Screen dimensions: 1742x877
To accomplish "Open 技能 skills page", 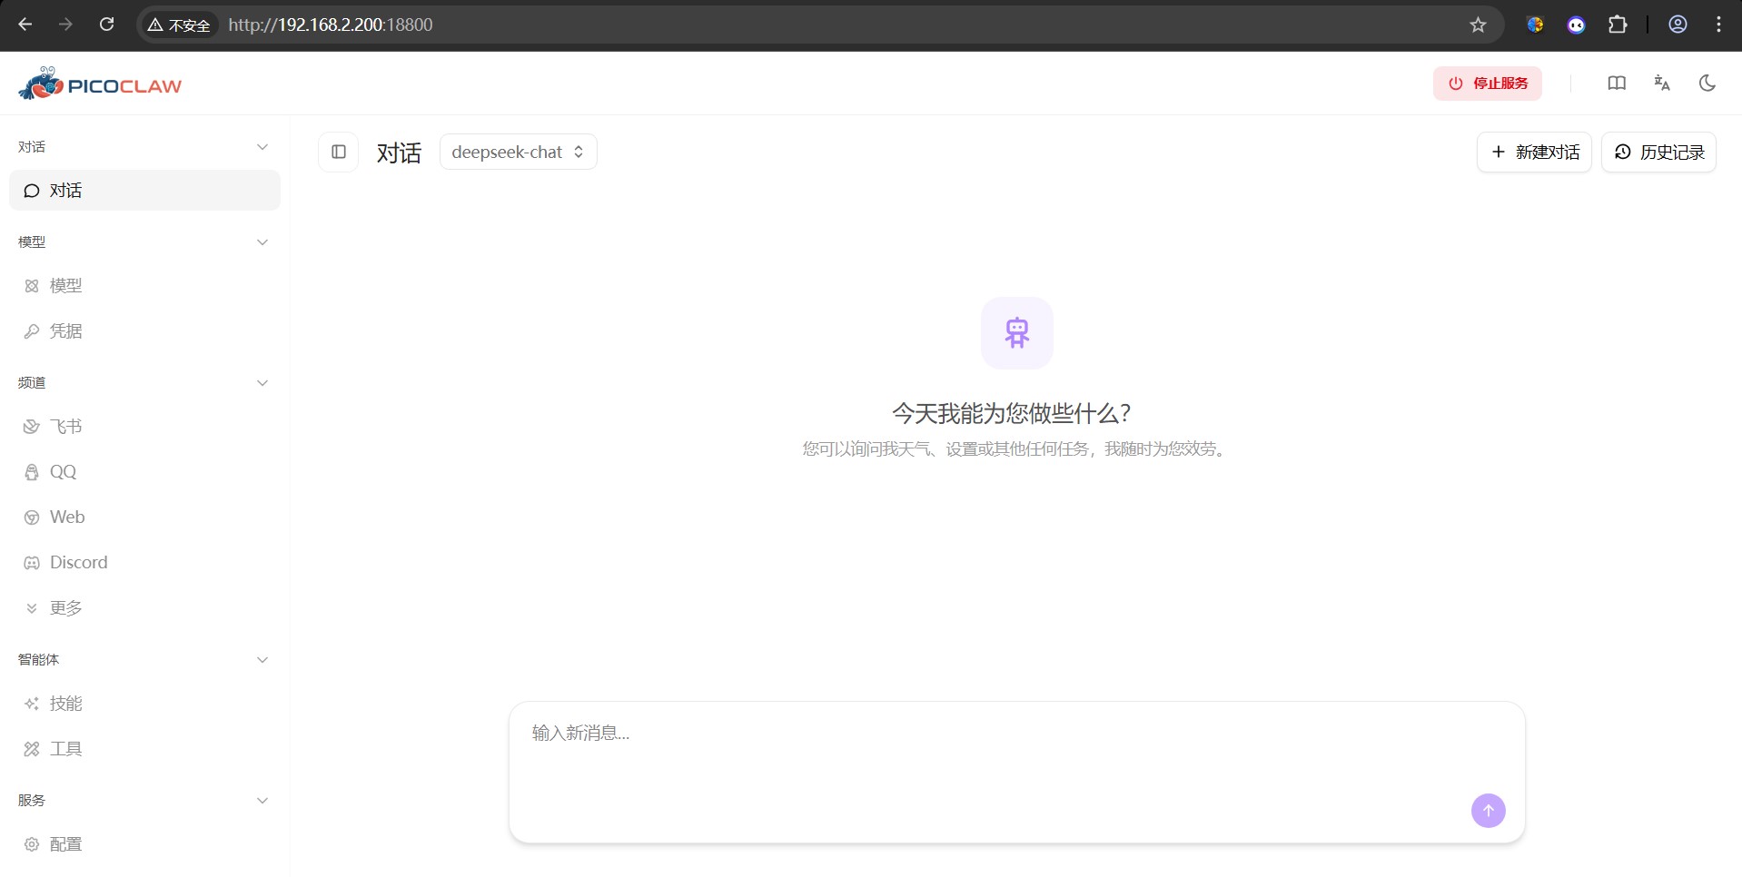I will [144, 704].
